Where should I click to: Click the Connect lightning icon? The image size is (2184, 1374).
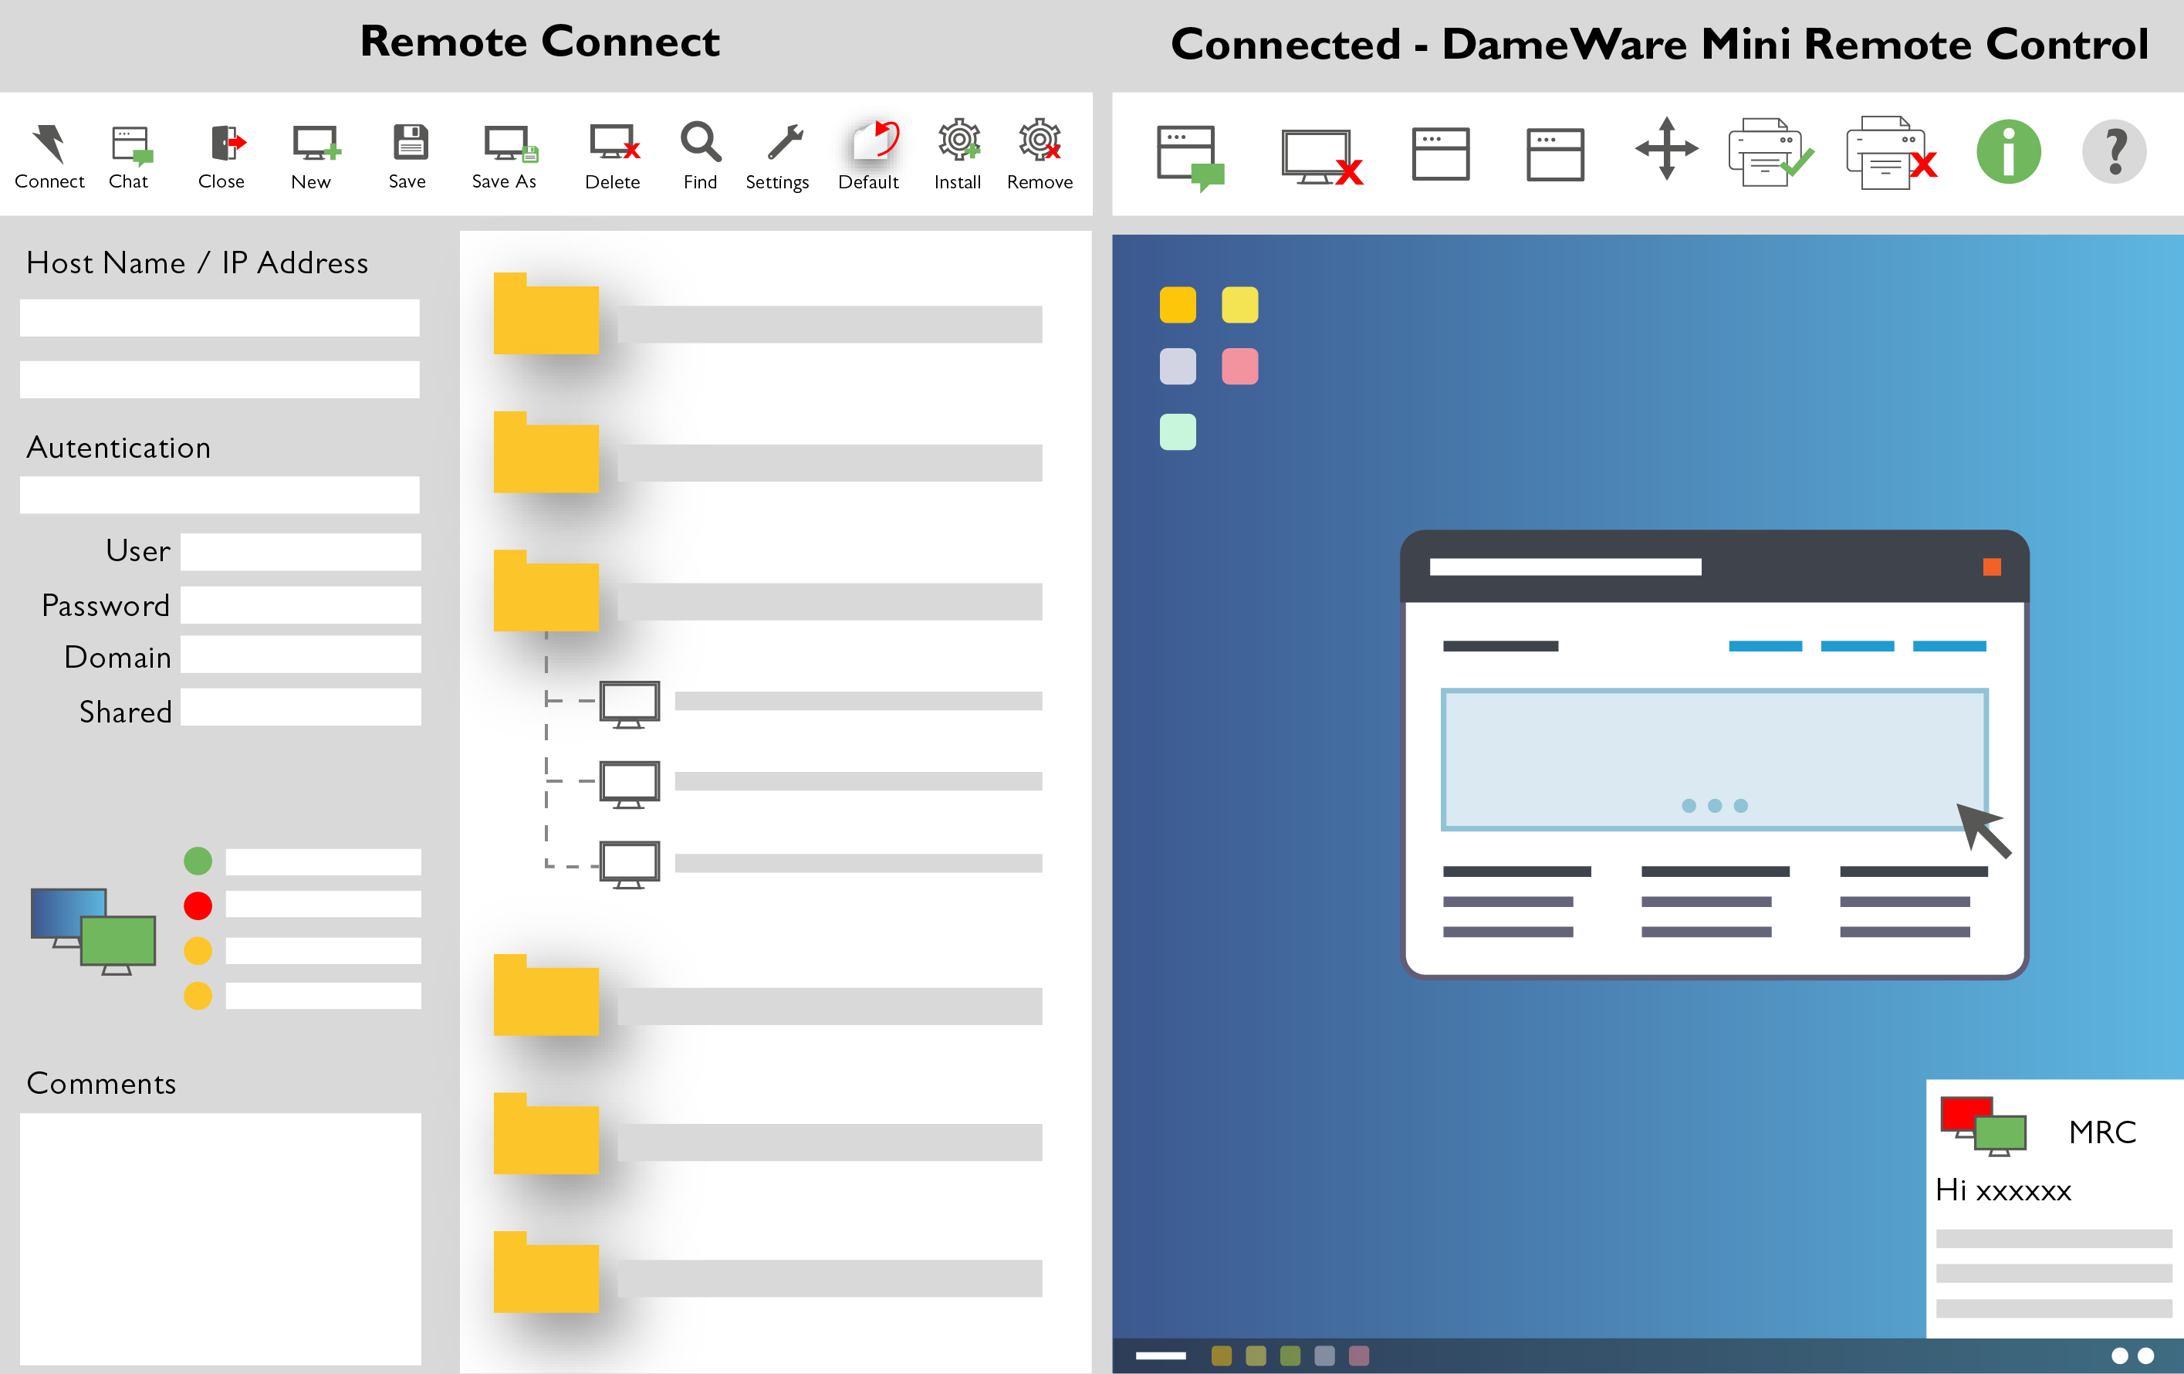tap(49, 144)
